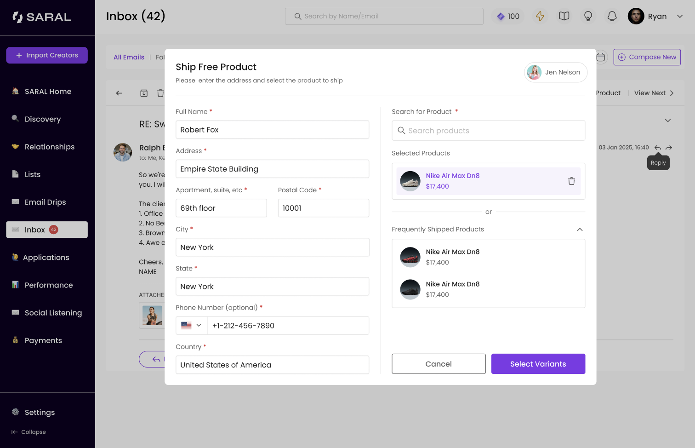Screen dimensions: 695x448
Task: Open notifications bell
Action: pyautogui.click(x=612, y=16)
